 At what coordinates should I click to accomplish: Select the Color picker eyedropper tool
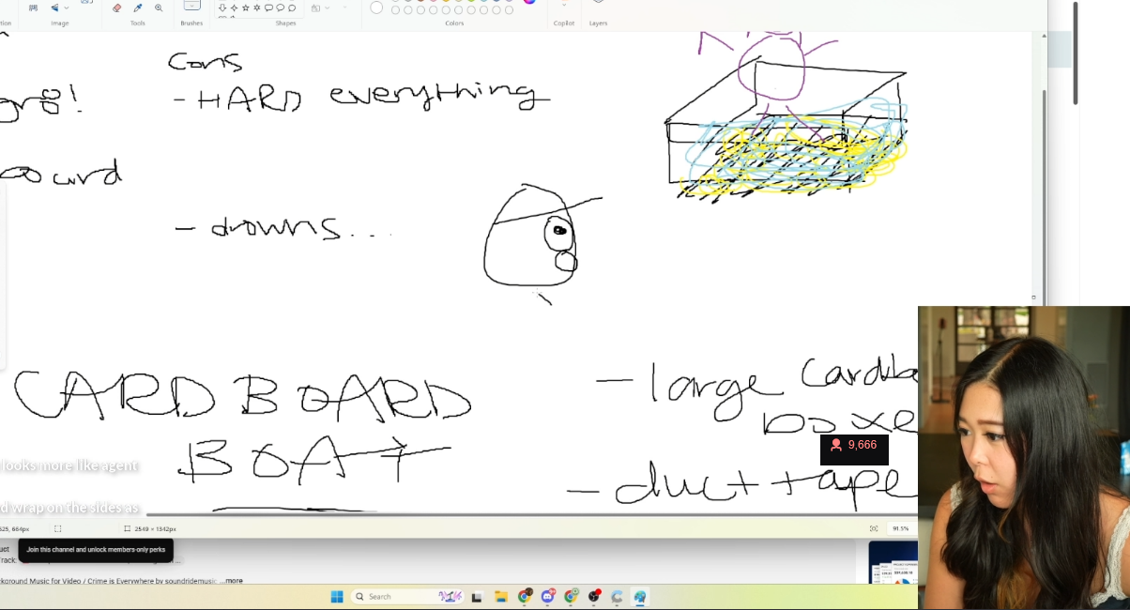pos(138,8)
